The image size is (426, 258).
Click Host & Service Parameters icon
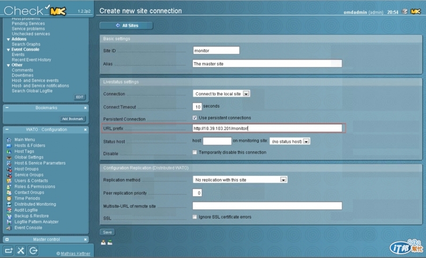point(9,163)
